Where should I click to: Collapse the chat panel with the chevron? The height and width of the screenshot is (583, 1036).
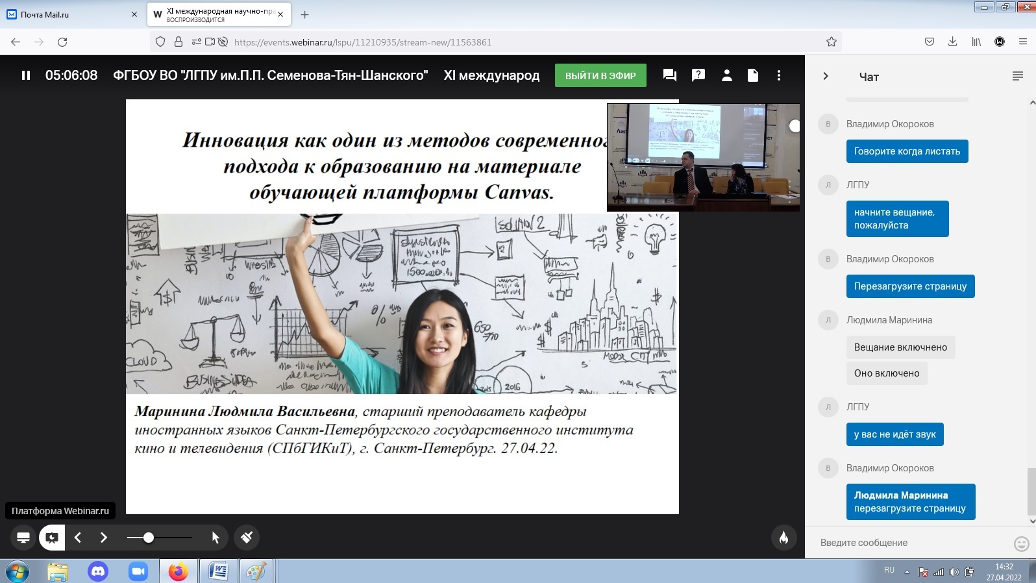click(826, 76)
